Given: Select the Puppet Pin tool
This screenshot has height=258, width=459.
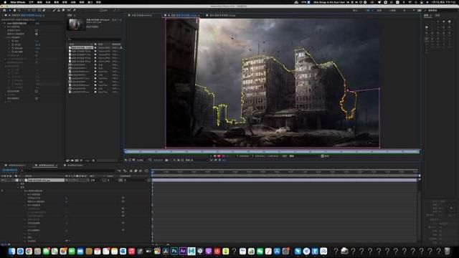Looking at the screenshot, I should click(75, 10).
